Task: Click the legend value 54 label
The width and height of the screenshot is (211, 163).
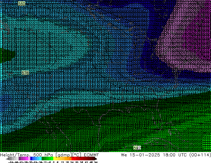Action: [96, 162]
